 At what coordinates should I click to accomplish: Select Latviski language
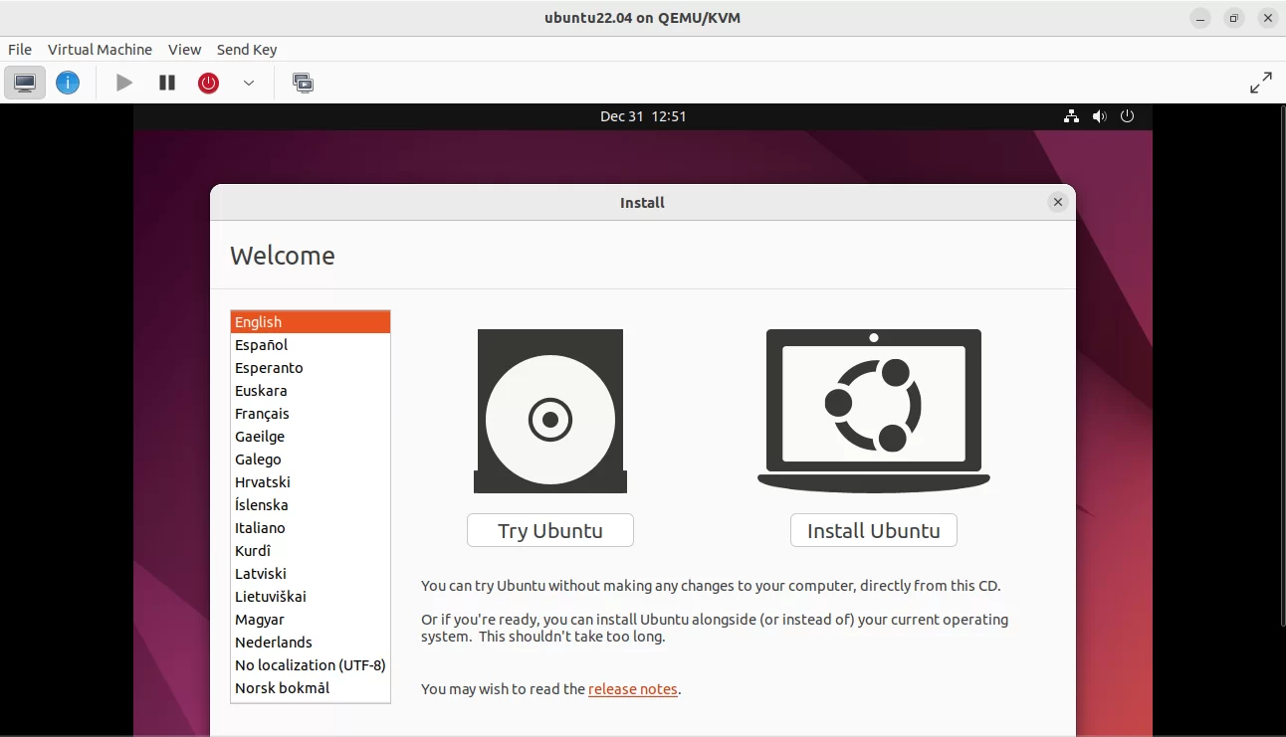click(x=311, y=574)
